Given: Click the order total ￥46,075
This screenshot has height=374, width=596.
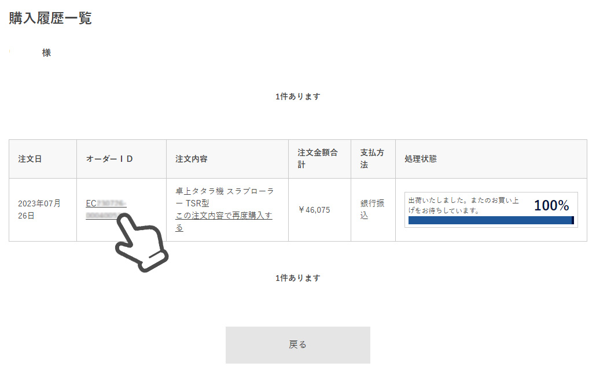Looking at the screenshot, I should [x=314, y=210].
